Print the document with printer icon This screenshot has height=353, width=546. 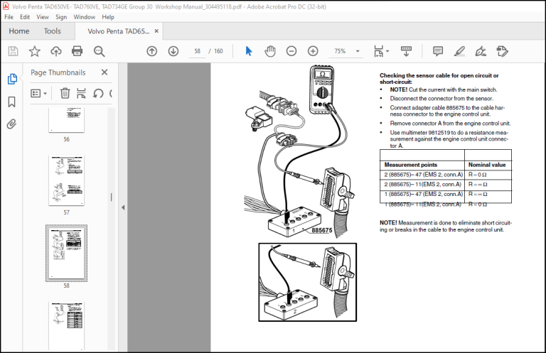point(77,51)
